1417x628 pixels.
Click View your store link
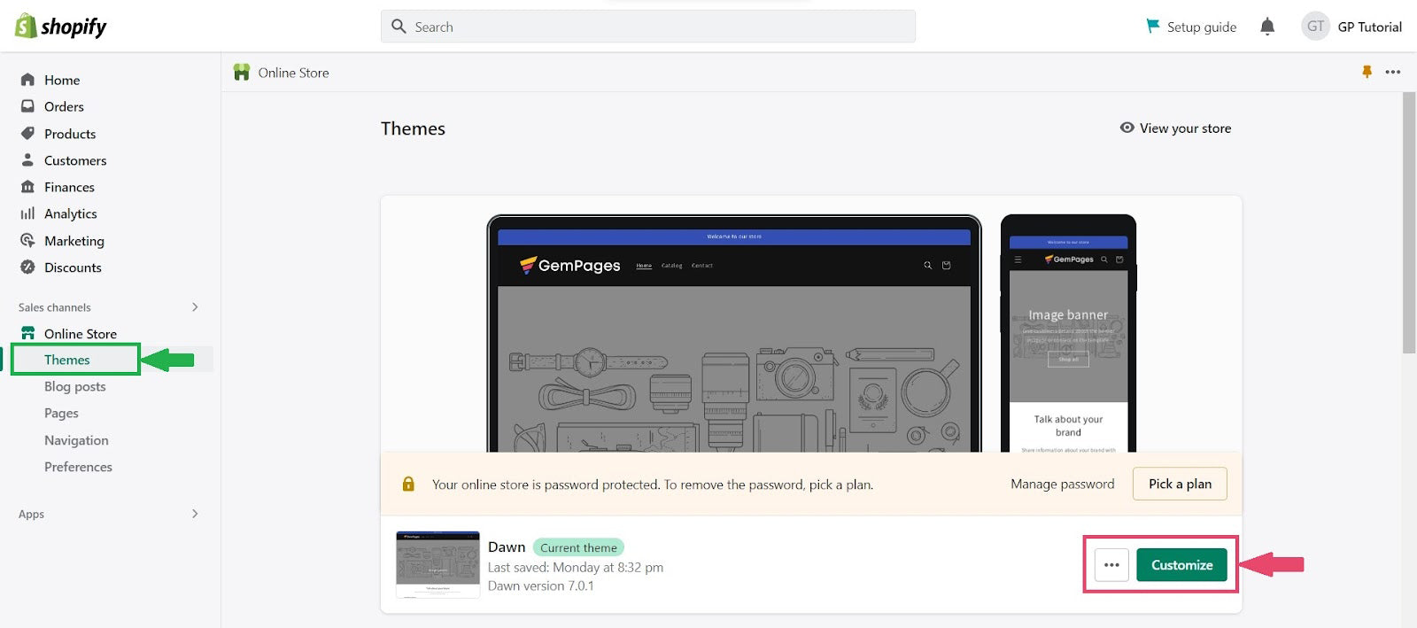[x=1185, y=128]
